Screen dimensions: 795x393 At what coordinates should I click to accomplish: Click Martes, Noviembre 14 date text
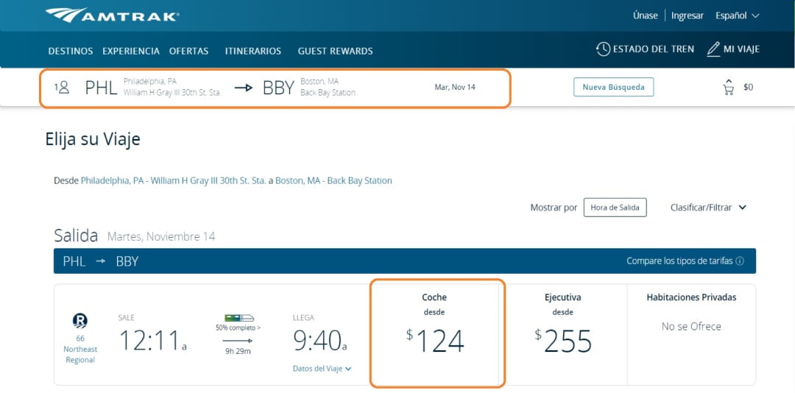tap(161, 236)
